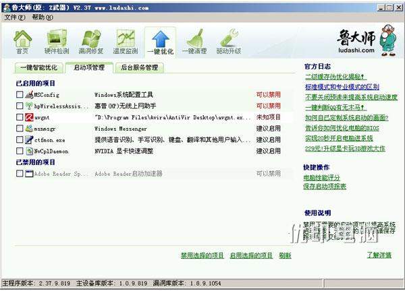This screenshot has height=291, width=405.
Task: Go to the 首页 home icon
Action: [22, 42]
